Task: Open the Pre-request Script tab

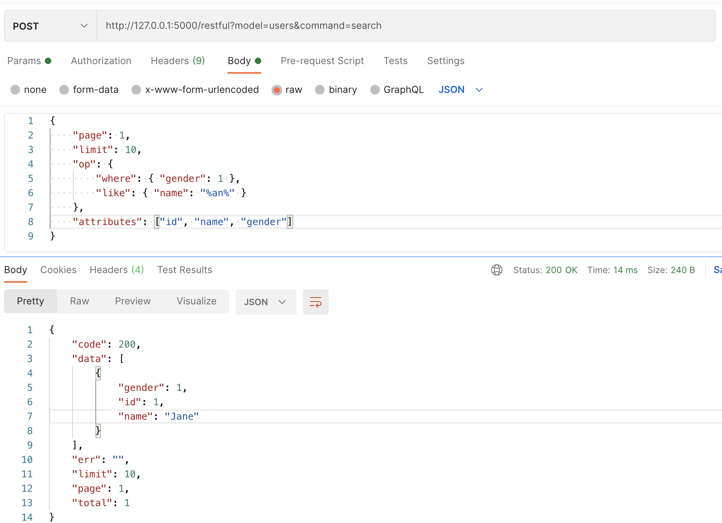Action: (322, 61)
